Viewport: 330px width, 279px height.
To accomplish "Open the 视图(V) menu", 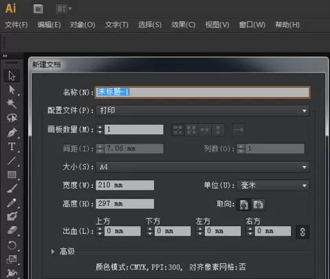I will 217,25.
